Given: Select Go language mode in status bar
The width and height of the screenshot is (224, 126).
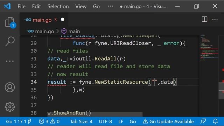Looking at the screenshot, I should pos(133,121).
